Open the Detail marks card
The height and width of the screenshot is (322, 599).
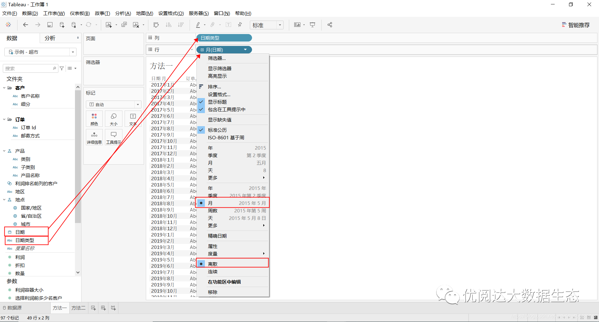click(94, 137)
